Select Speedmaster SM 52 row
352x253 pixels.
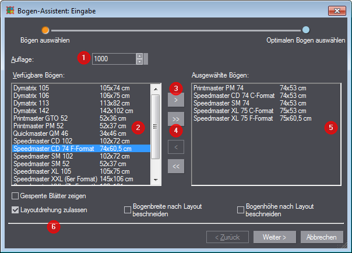[x=81, y=164]
